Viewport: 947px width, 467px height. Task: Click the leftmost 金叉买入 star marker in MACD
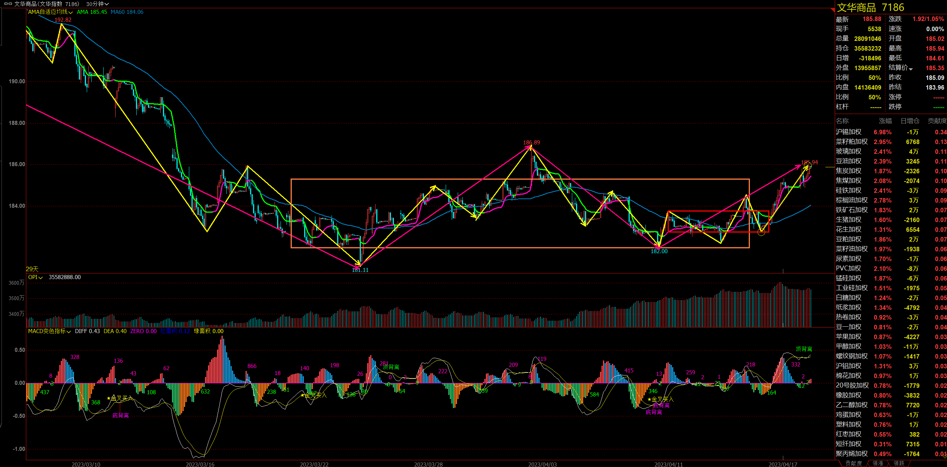pos(109,398)
